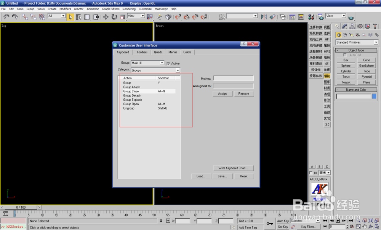Toggle the 3D Snaps magnet icon
The image size is (381, 230).
(178, 17)
